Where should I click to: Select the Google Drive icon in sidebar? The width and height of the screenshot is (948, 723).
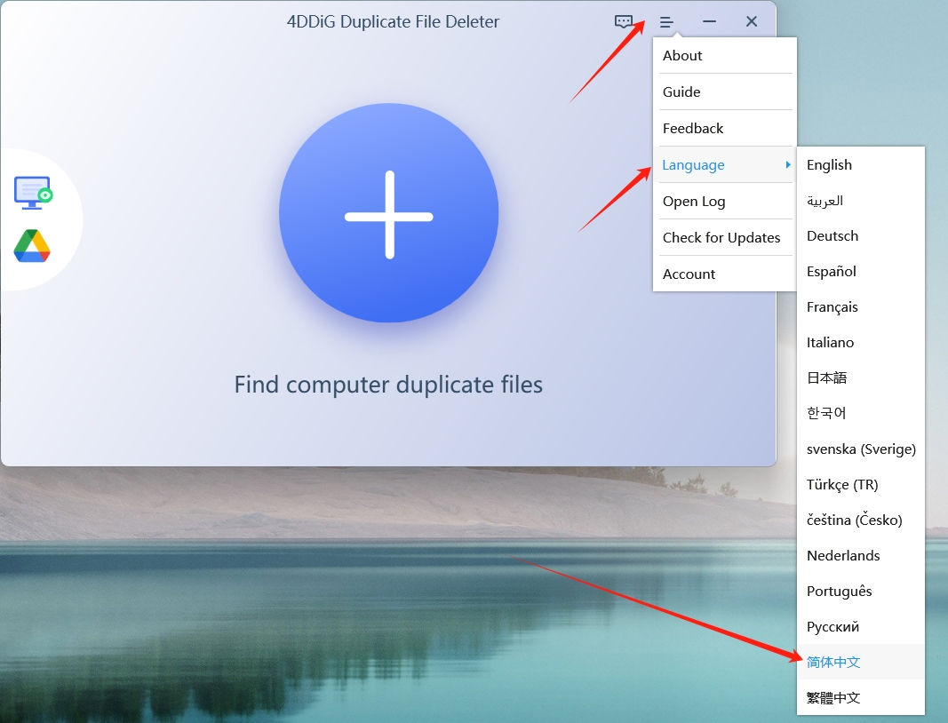point(32,246)
